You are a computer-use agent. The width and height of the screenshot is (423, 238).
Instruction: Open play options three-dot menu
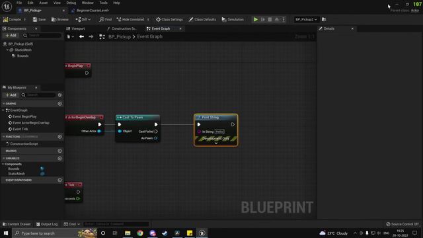(x=284, y=19)
